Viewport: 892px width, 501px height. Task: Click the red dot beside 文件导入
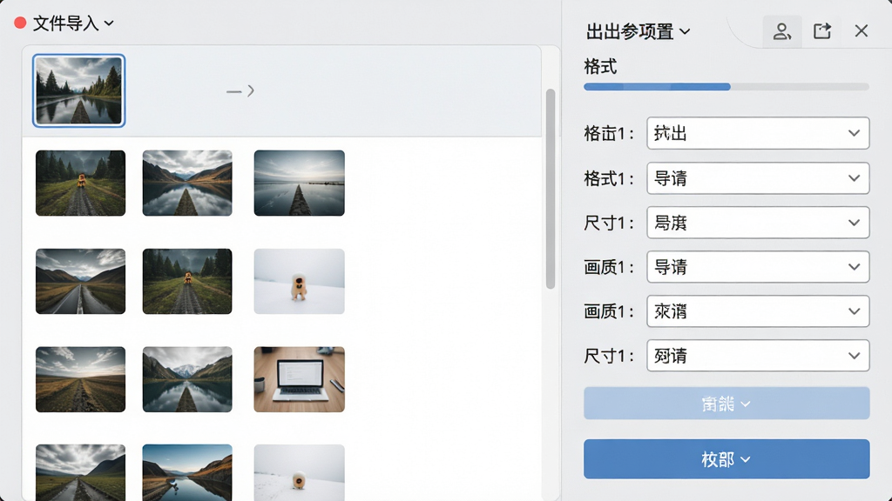tap(21, 23)
